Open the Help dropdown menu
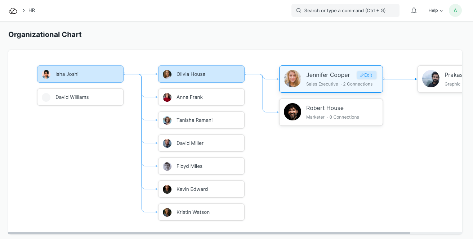 click(436, 11)
